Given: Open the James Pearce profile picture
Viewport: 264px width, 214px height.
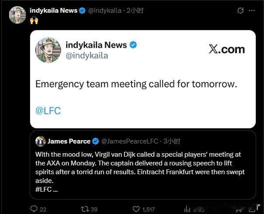Looking at the screenshot, I should [40, 141].
